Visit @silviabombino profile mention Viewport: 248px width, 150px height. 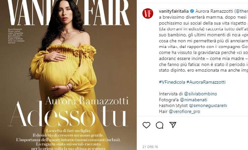[200, 94]
